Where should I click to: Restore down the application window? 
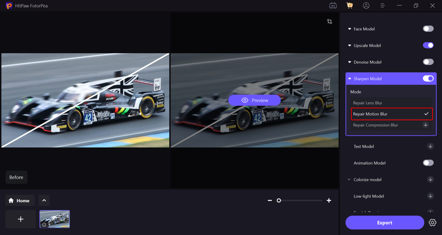tap(416, 6)
